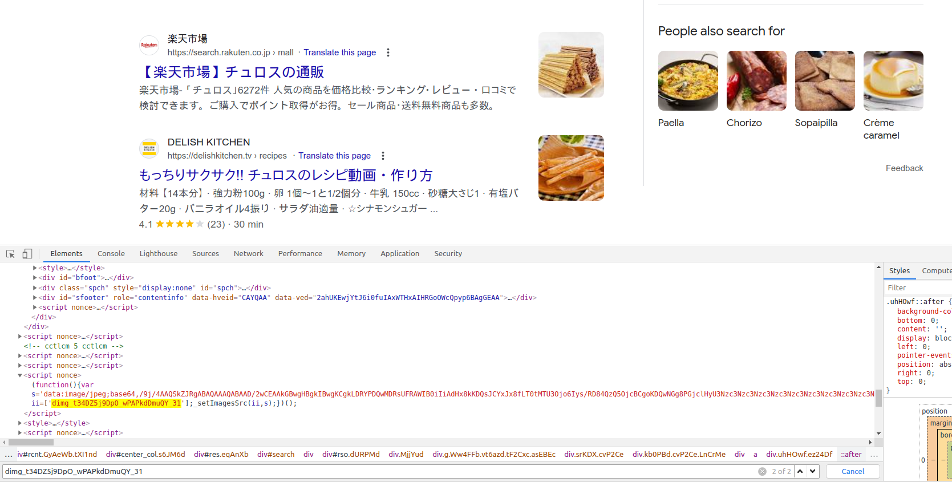Open the three-dot menu for DELISH KITCHEN result
The height and width of the screenshot is (482, 952).
(383, 156)
